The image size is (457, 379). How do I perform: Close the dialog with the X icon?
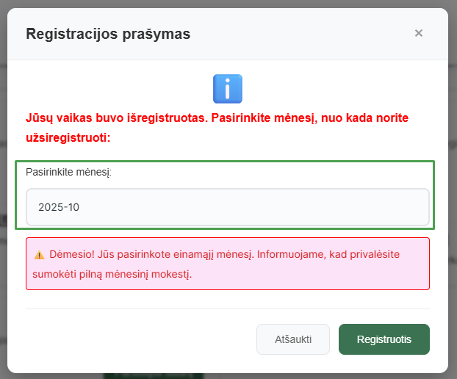point(419,33)
